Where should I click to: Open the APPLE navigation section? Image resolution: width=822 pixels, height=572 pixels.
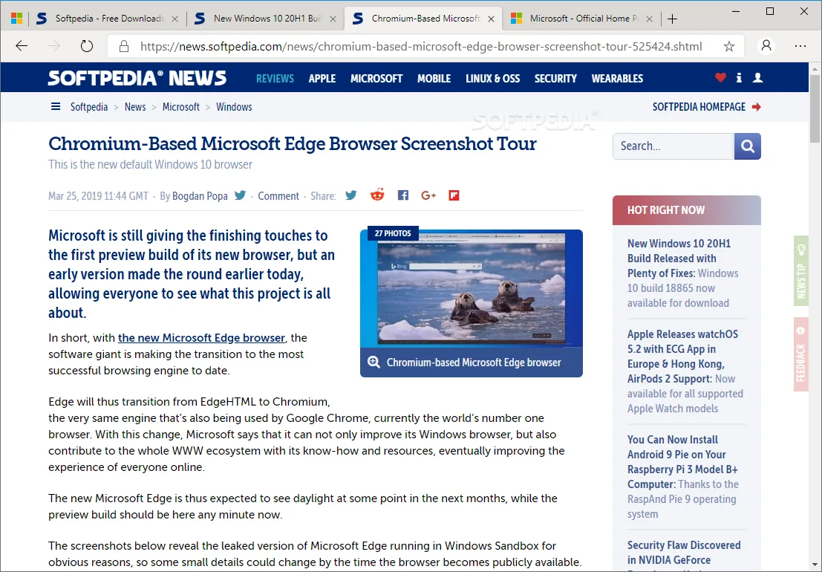[x=322, y=78]
